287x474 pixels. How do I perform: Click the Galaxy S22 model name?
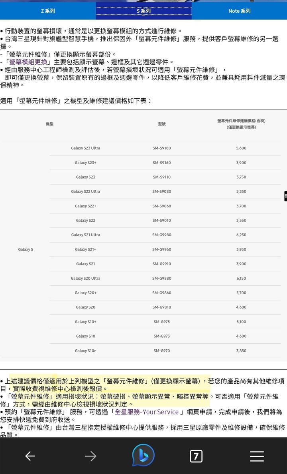click(86, 220)
